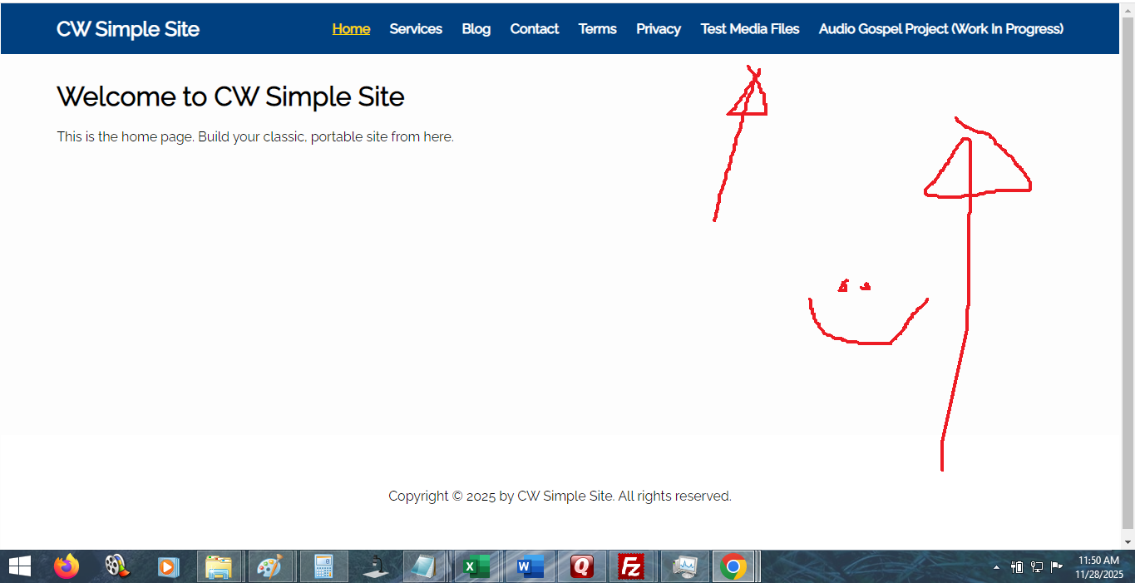This screenshot has height=583, width=1135.
Task: Select the Home navigation item
Action: (x=351, y=28)
